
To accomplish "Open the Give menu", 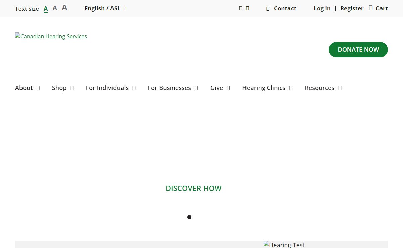I will pos(217,88).
